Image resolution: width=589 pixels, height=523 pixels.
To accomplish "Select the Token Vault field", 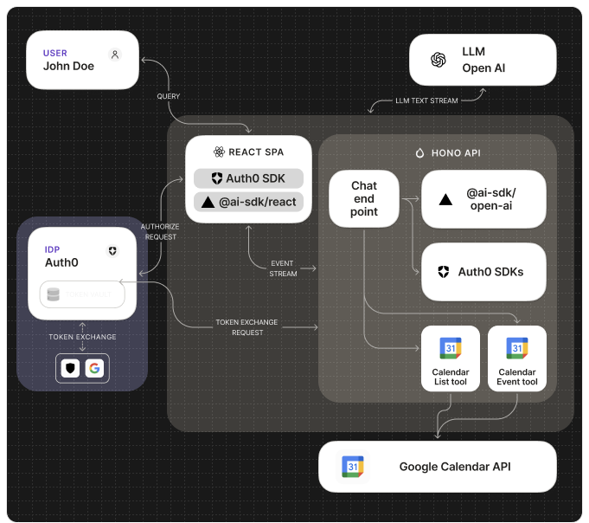I will 82,294.
